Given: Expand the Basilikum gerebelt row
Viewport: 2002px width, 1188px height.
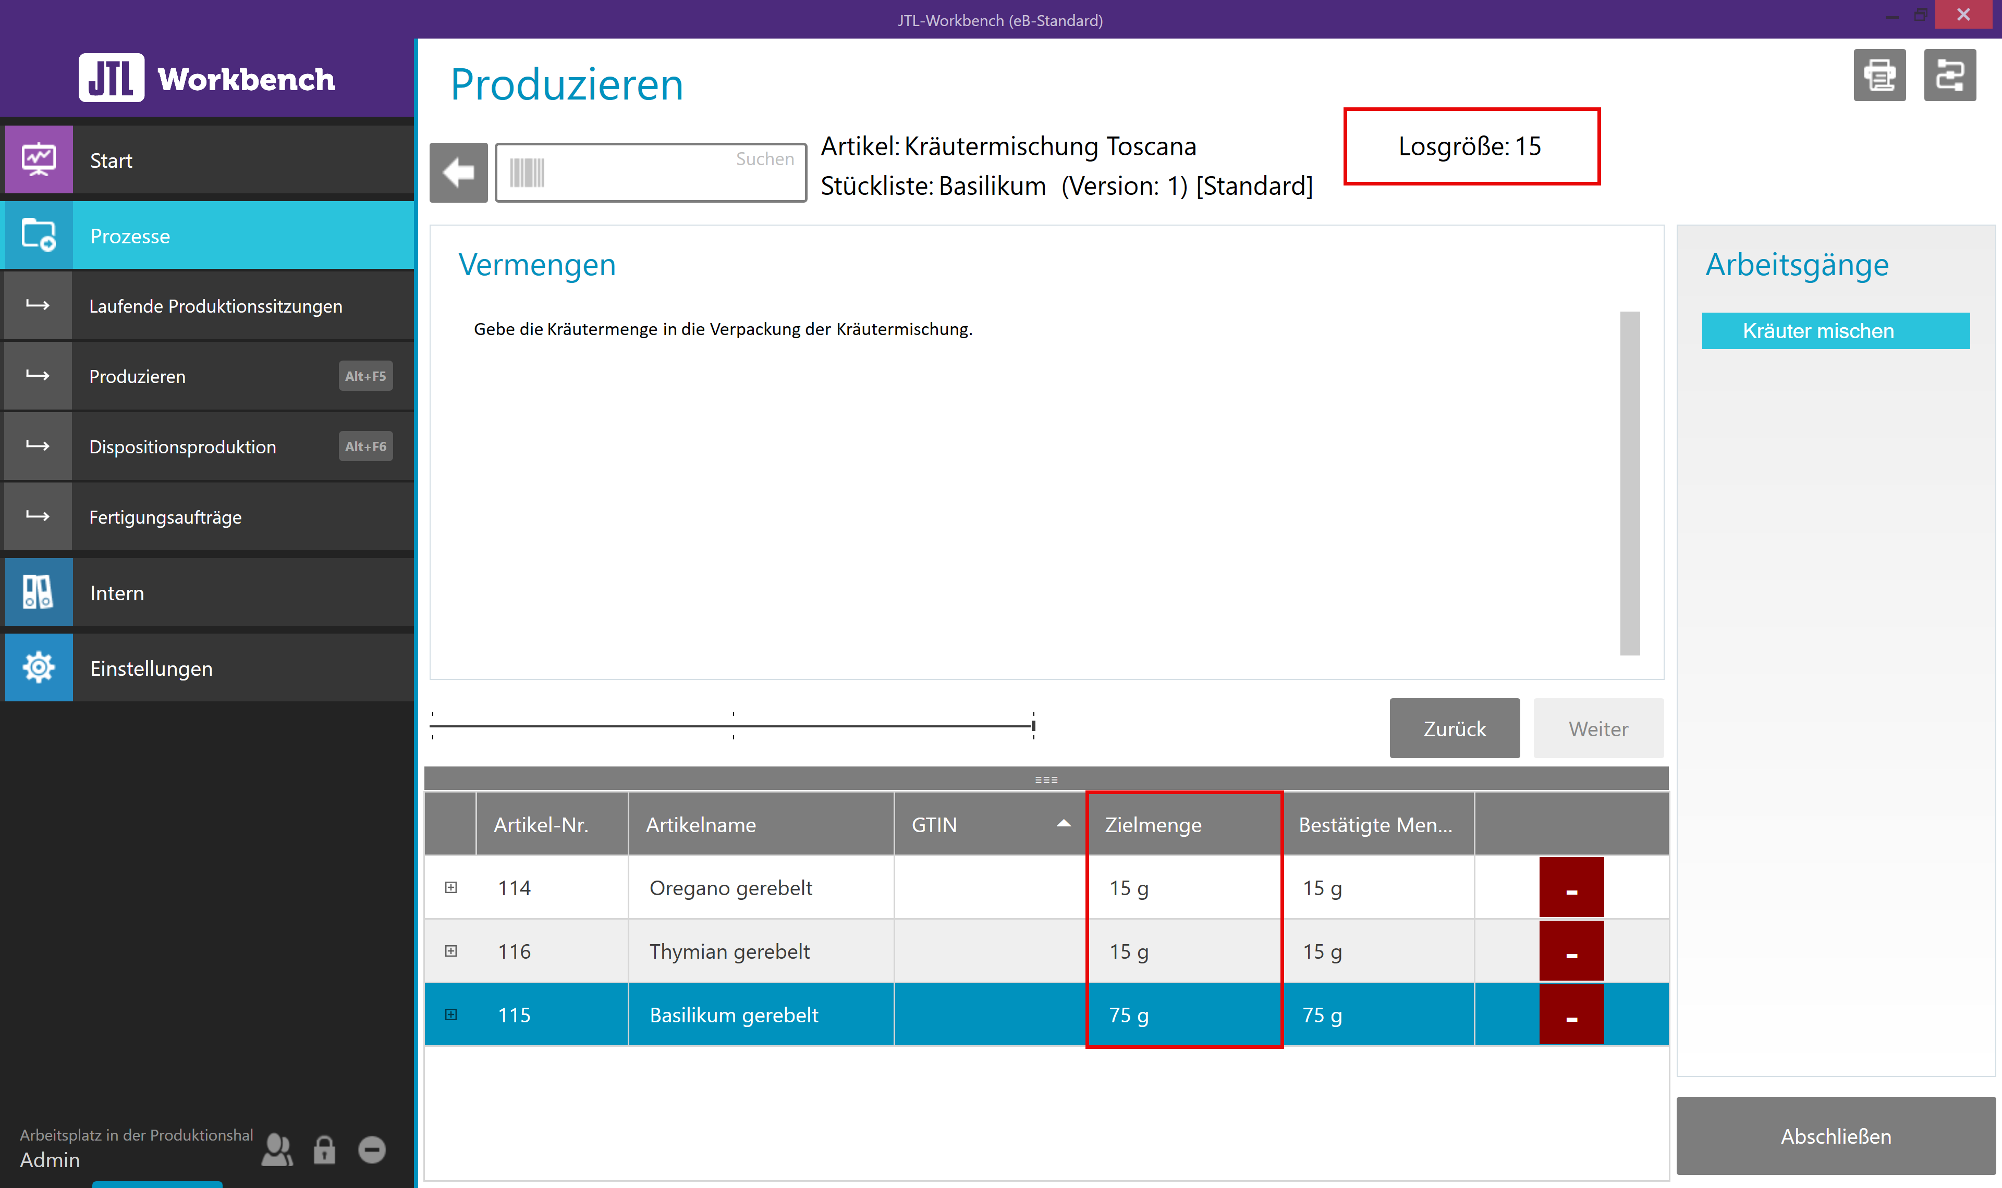Looking at the screenshot, I should click(451, 1014).
